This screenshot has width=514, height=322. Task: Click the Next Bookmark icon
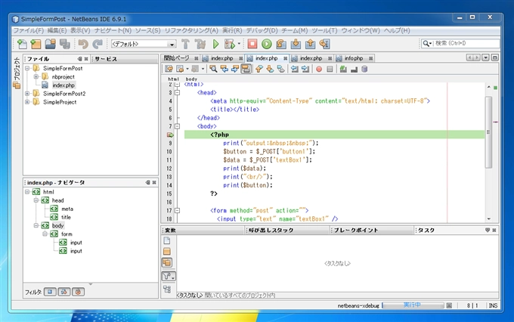coord(270,69)
